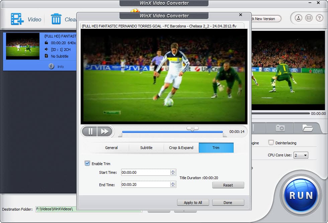Click the Reset button
328x223 pixels.
pyautogui.click(x=228, y=185)
